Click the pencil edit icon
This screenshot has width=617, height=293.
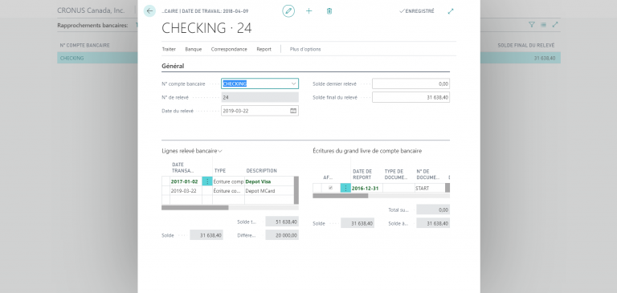click(288, 11)
